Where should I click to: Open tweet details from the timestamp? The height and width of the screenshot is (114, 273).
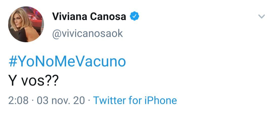coord(18,100)
